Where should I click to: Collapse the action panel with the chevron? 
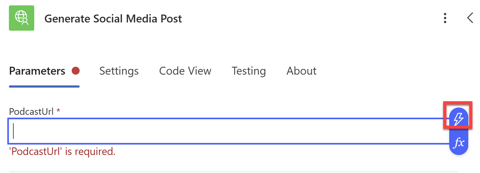(x=470, y=18)
